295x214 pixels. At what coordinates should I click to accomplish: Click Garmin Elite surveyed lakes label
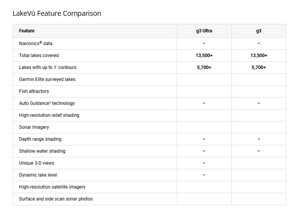(x=47, y=79)
